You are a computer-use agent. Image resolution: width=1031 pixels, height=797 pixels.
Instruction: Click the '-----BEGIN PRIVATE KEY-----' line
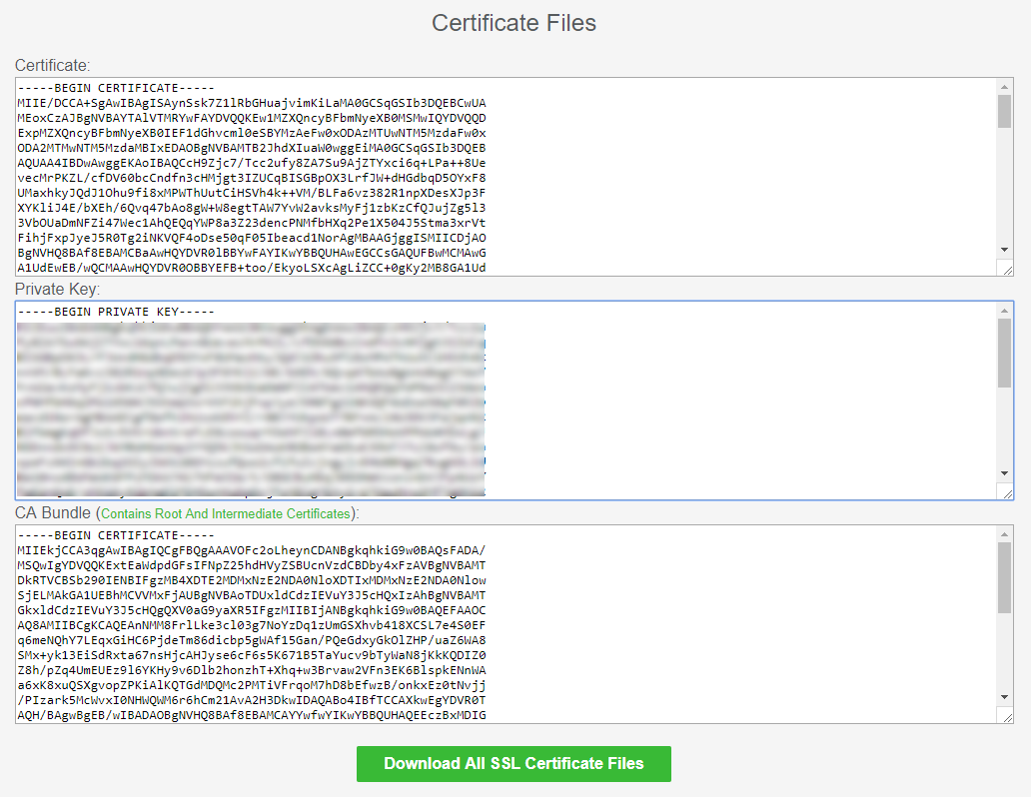(x=116, y=312)
